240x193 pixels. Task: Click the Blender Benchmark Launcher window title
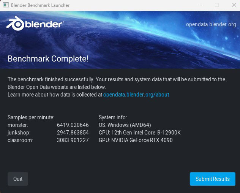[40, 5]
